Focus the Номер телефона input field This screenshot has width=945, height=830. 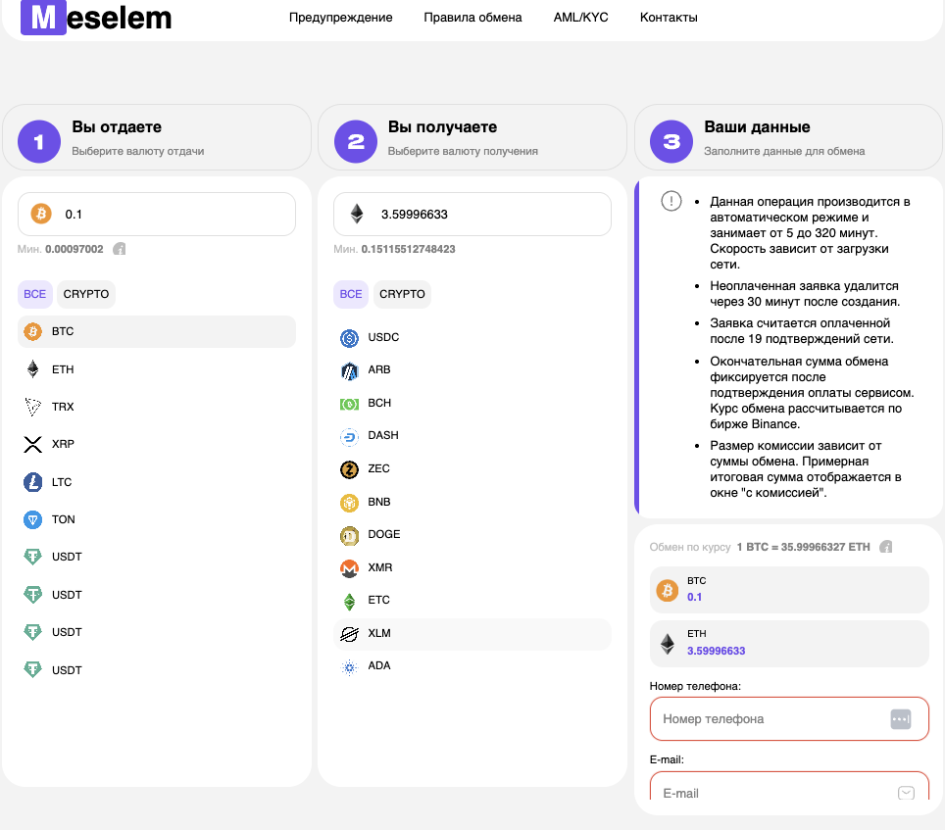click(789, 718)
